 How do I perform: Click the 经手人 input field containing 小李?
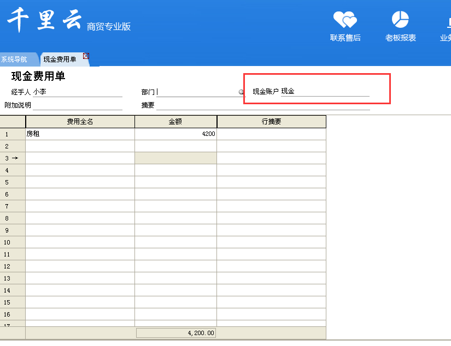click(77, 92)
